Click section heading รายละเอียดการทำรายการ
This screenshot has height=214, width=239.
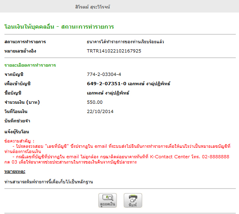pyautogui.click(x=30, y=65)
